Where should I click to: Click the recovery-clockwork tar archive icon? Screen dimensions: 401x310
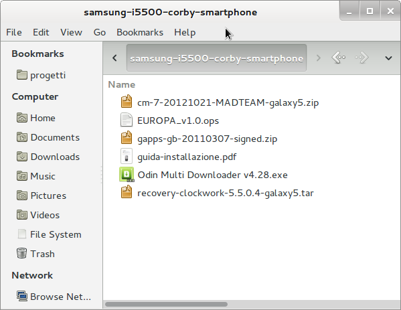coord(127,192)
